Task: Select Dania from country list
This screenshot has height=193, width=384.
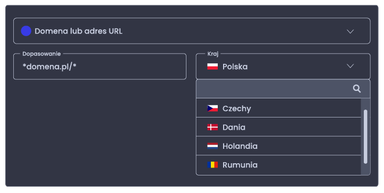Action: (278, 127)
